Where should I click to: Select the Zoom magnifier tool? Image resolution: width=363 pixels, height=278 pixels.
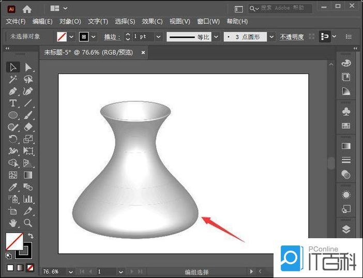pos(28,223)
